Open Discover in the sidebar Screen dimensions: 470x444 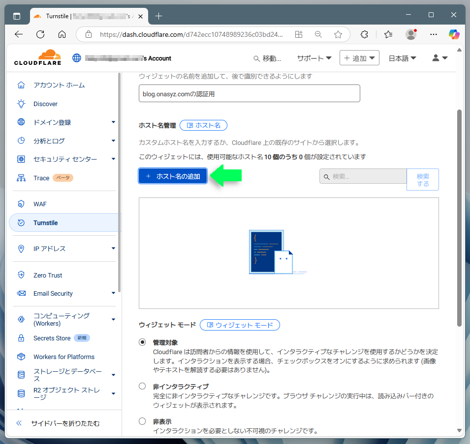pos(46,104)
